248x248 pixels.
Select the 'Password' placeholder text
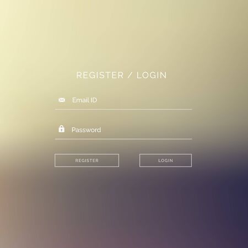(x=86, y=130)
